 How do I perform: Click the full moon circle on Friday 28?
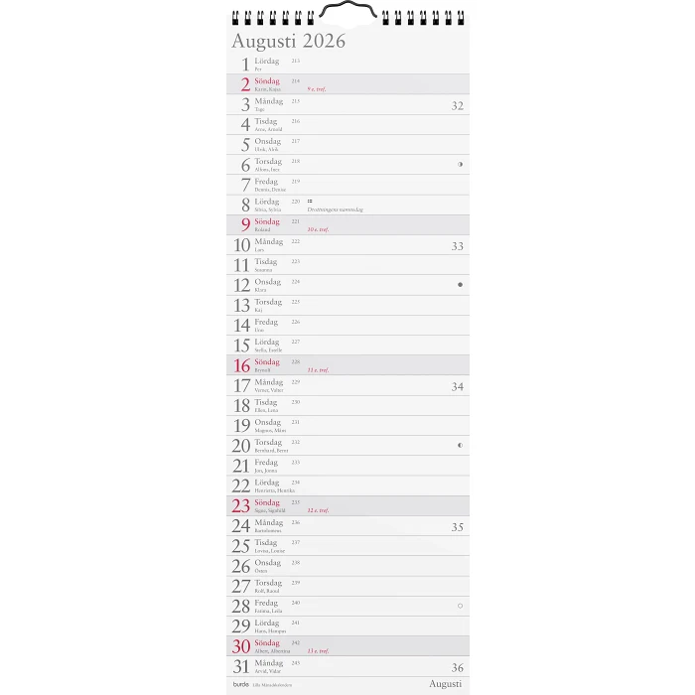pyautogui.click(x=460, y=606)
